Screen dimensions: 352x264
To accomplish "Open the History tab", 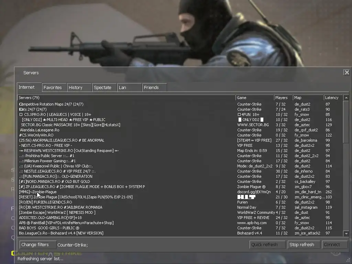I will (x=79, y=88).
